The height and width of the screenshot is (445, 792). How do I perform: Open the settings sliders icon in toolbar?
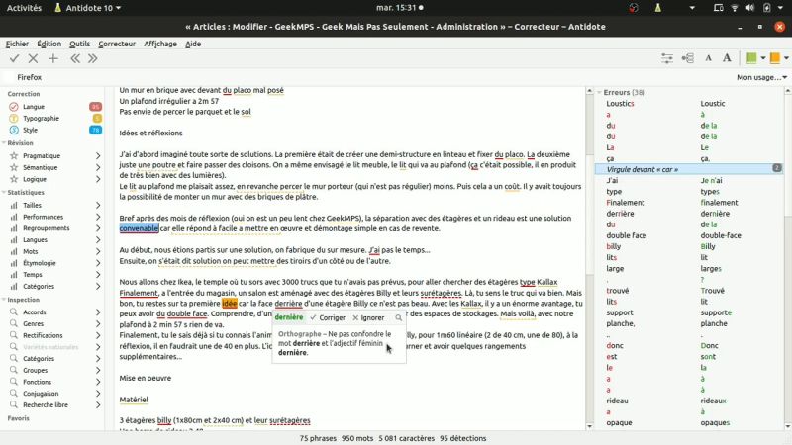pos(667,58)
